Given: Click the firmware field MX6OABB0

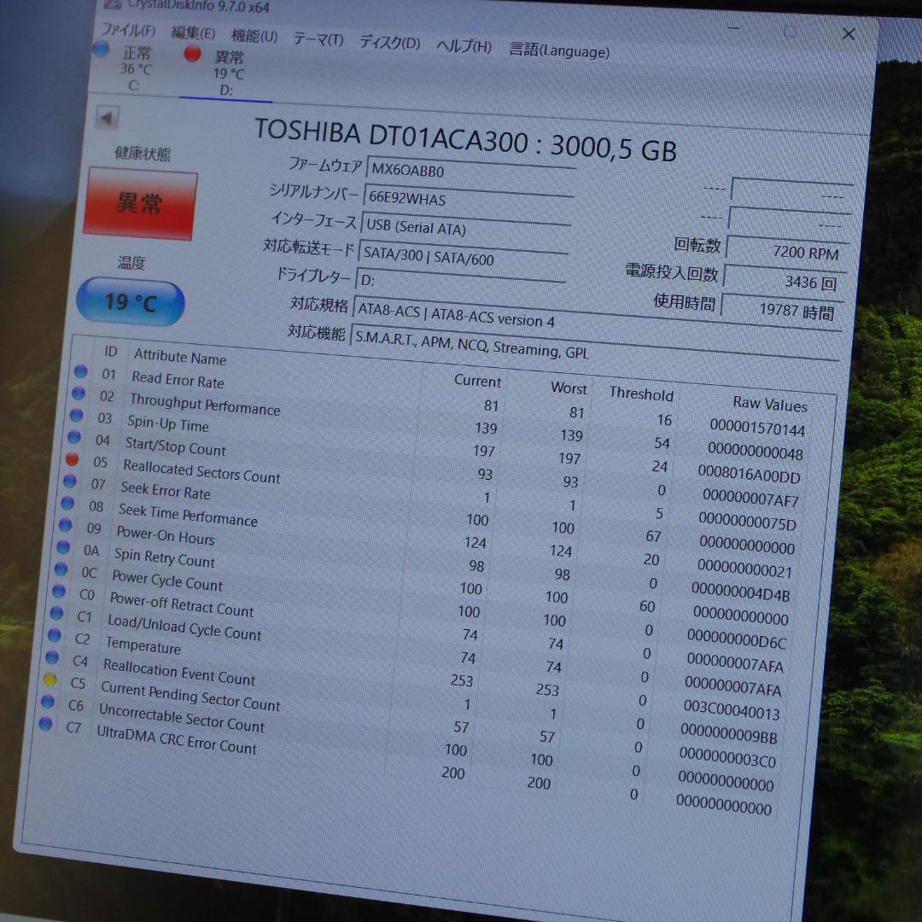Looking at the screenshot, I should point(470,171).
